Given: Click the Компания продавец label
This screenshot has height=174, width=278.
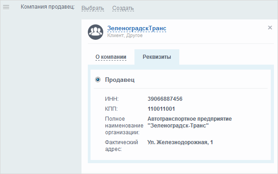Looking at the screenshot, I should (x=48, y=7).
